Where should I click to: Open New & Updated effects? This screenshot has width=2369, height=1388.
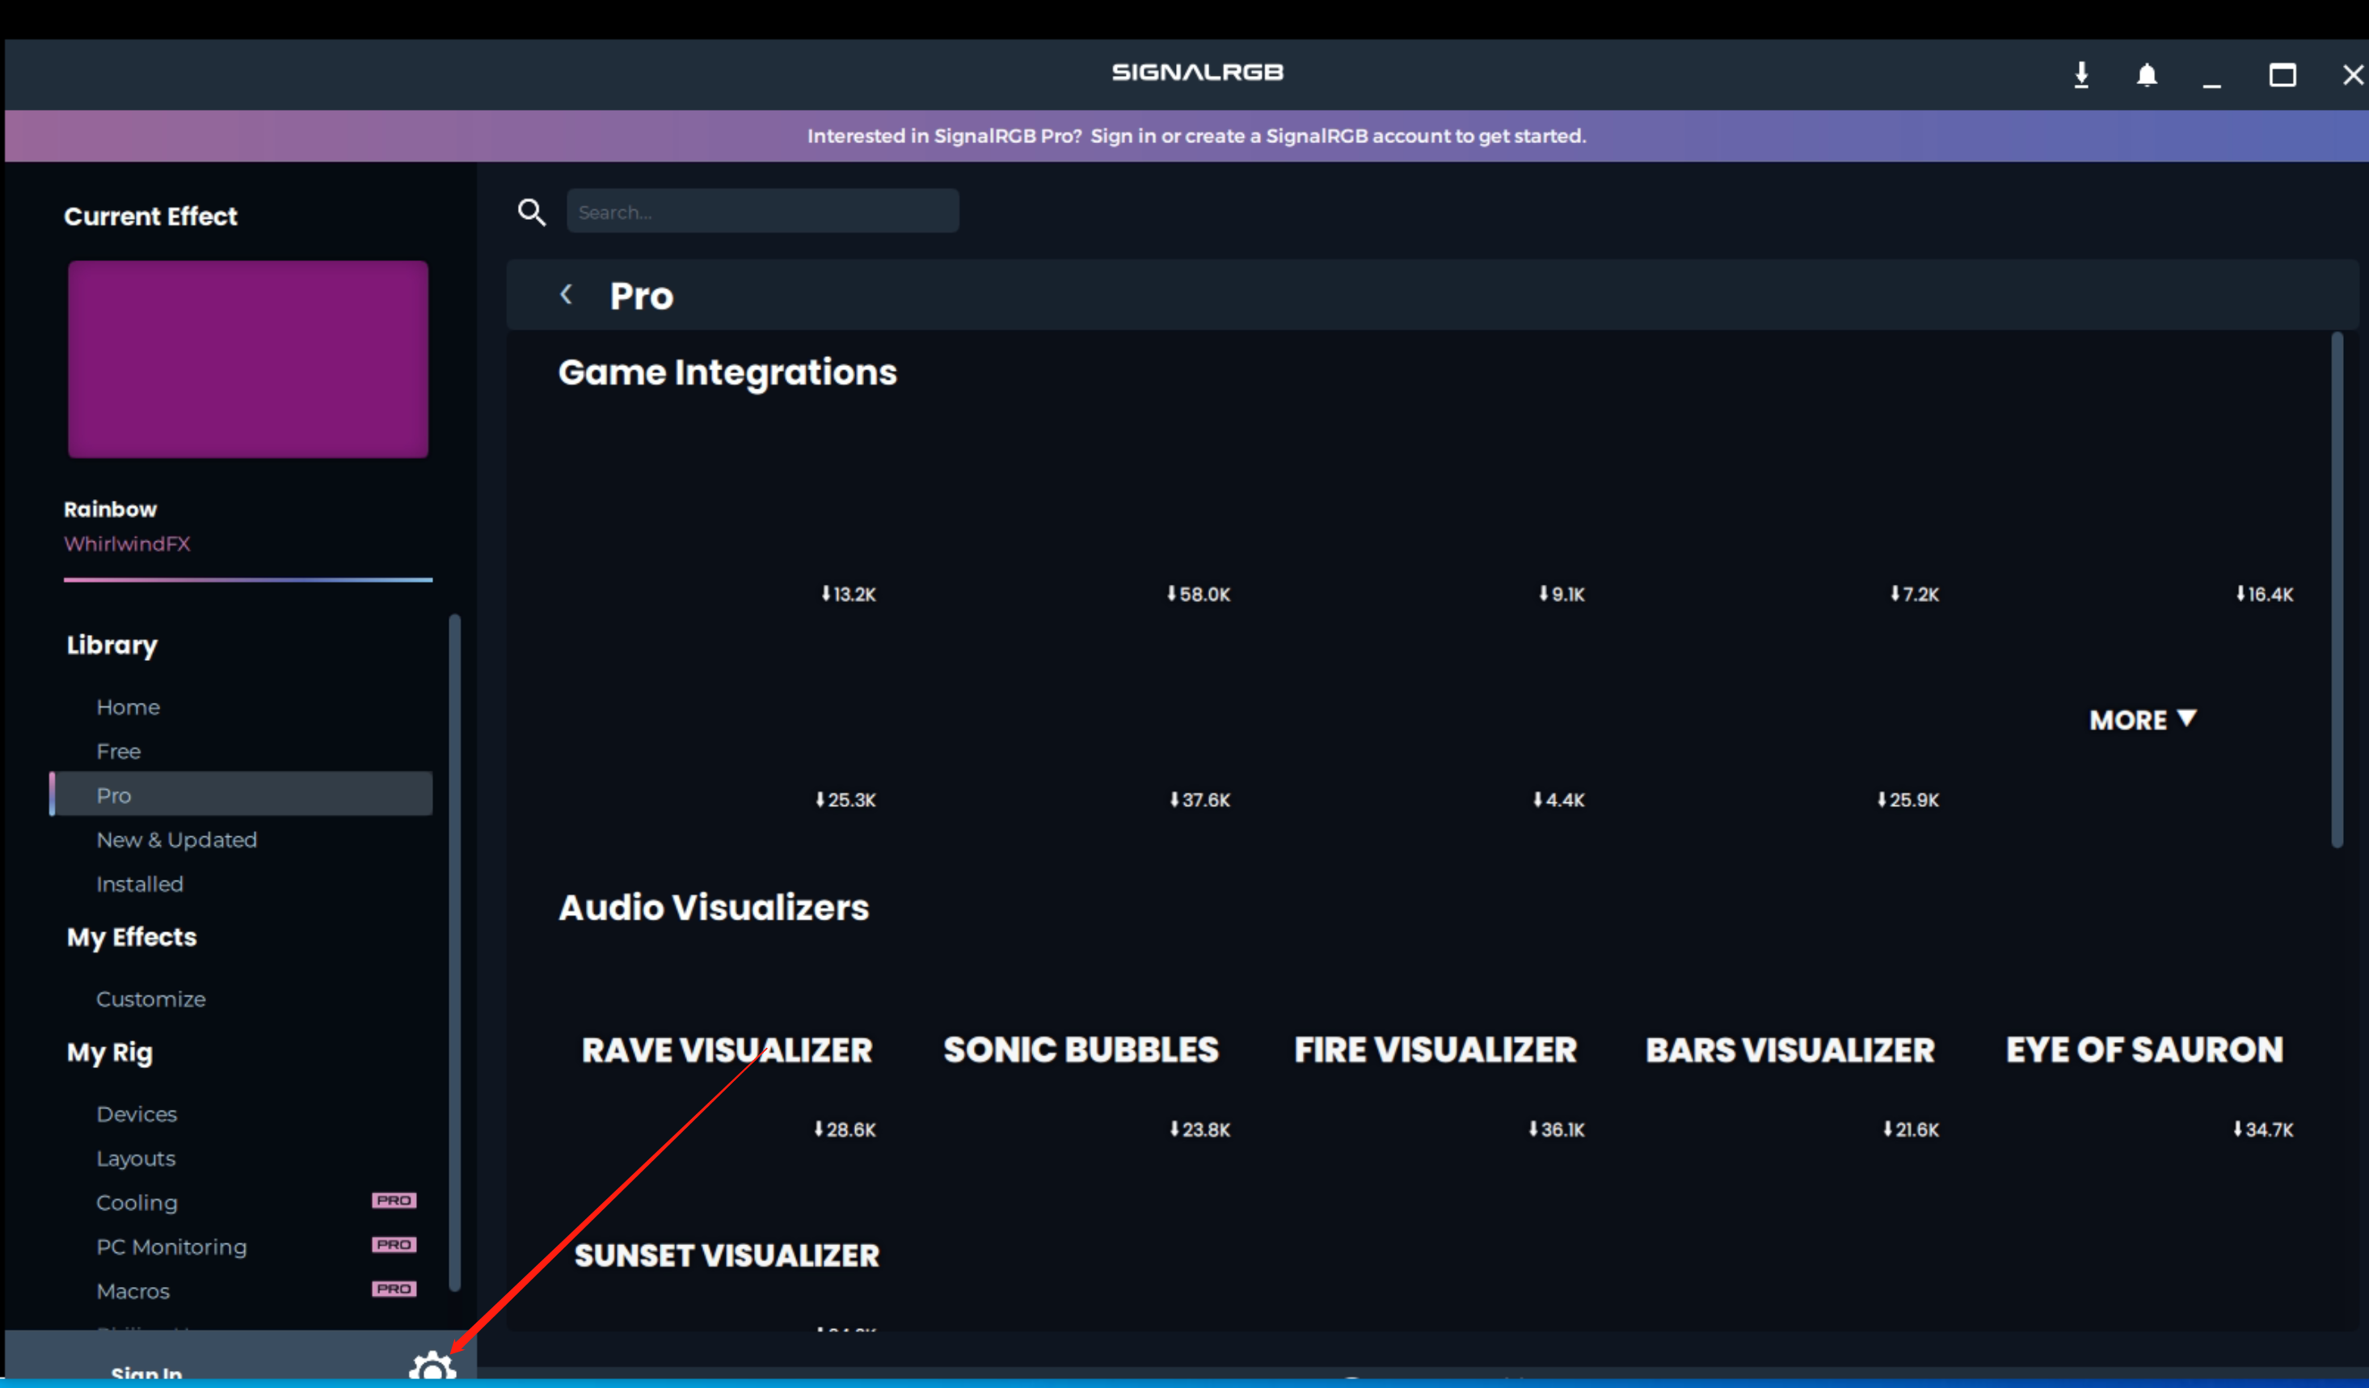click(x=177, y=839)
